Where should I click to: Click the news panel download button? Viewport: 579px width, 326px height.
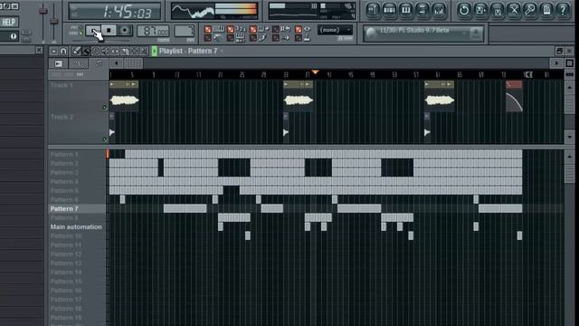tap(477, 34)
